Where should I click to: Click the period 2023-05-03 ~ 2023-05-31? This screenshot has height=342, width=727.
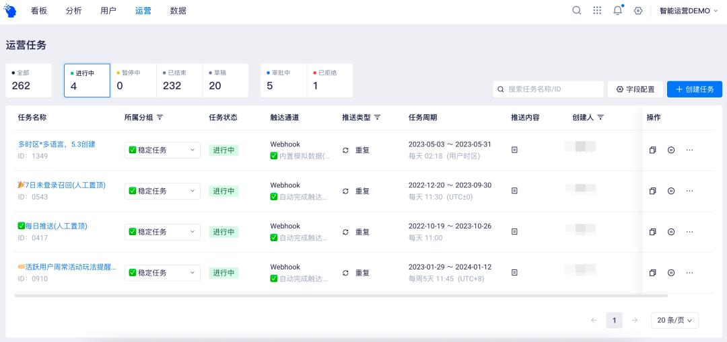pyautogui.click(x=450, y=144)
